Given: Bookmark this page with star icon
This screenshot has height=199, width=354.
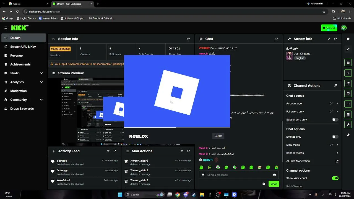Looking at the screenshot, I should click(x=324, y=12).
